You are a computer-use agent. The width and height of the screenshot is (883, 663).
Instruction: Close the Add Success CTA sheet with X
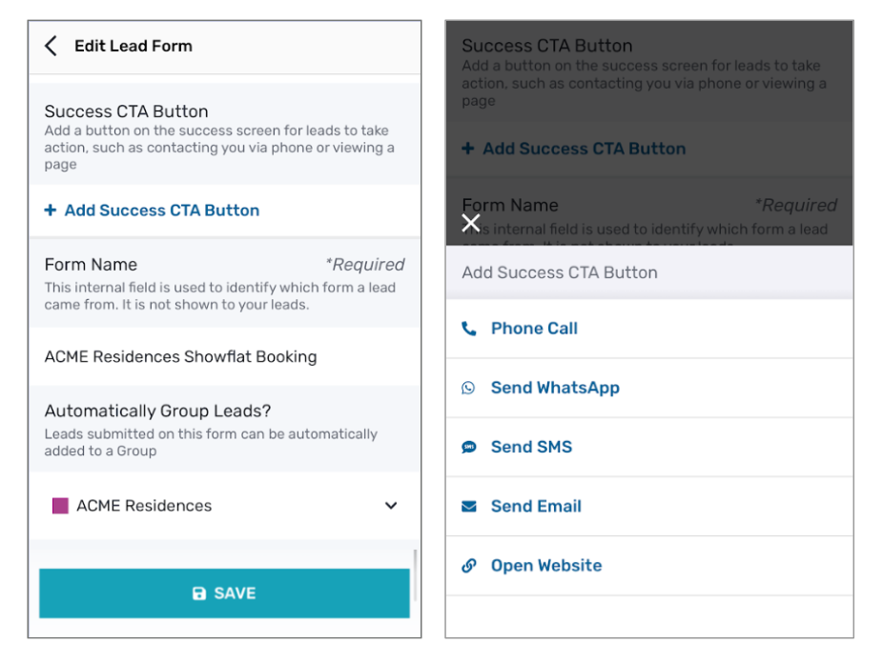pyautogui.click(x=470, y=223)
